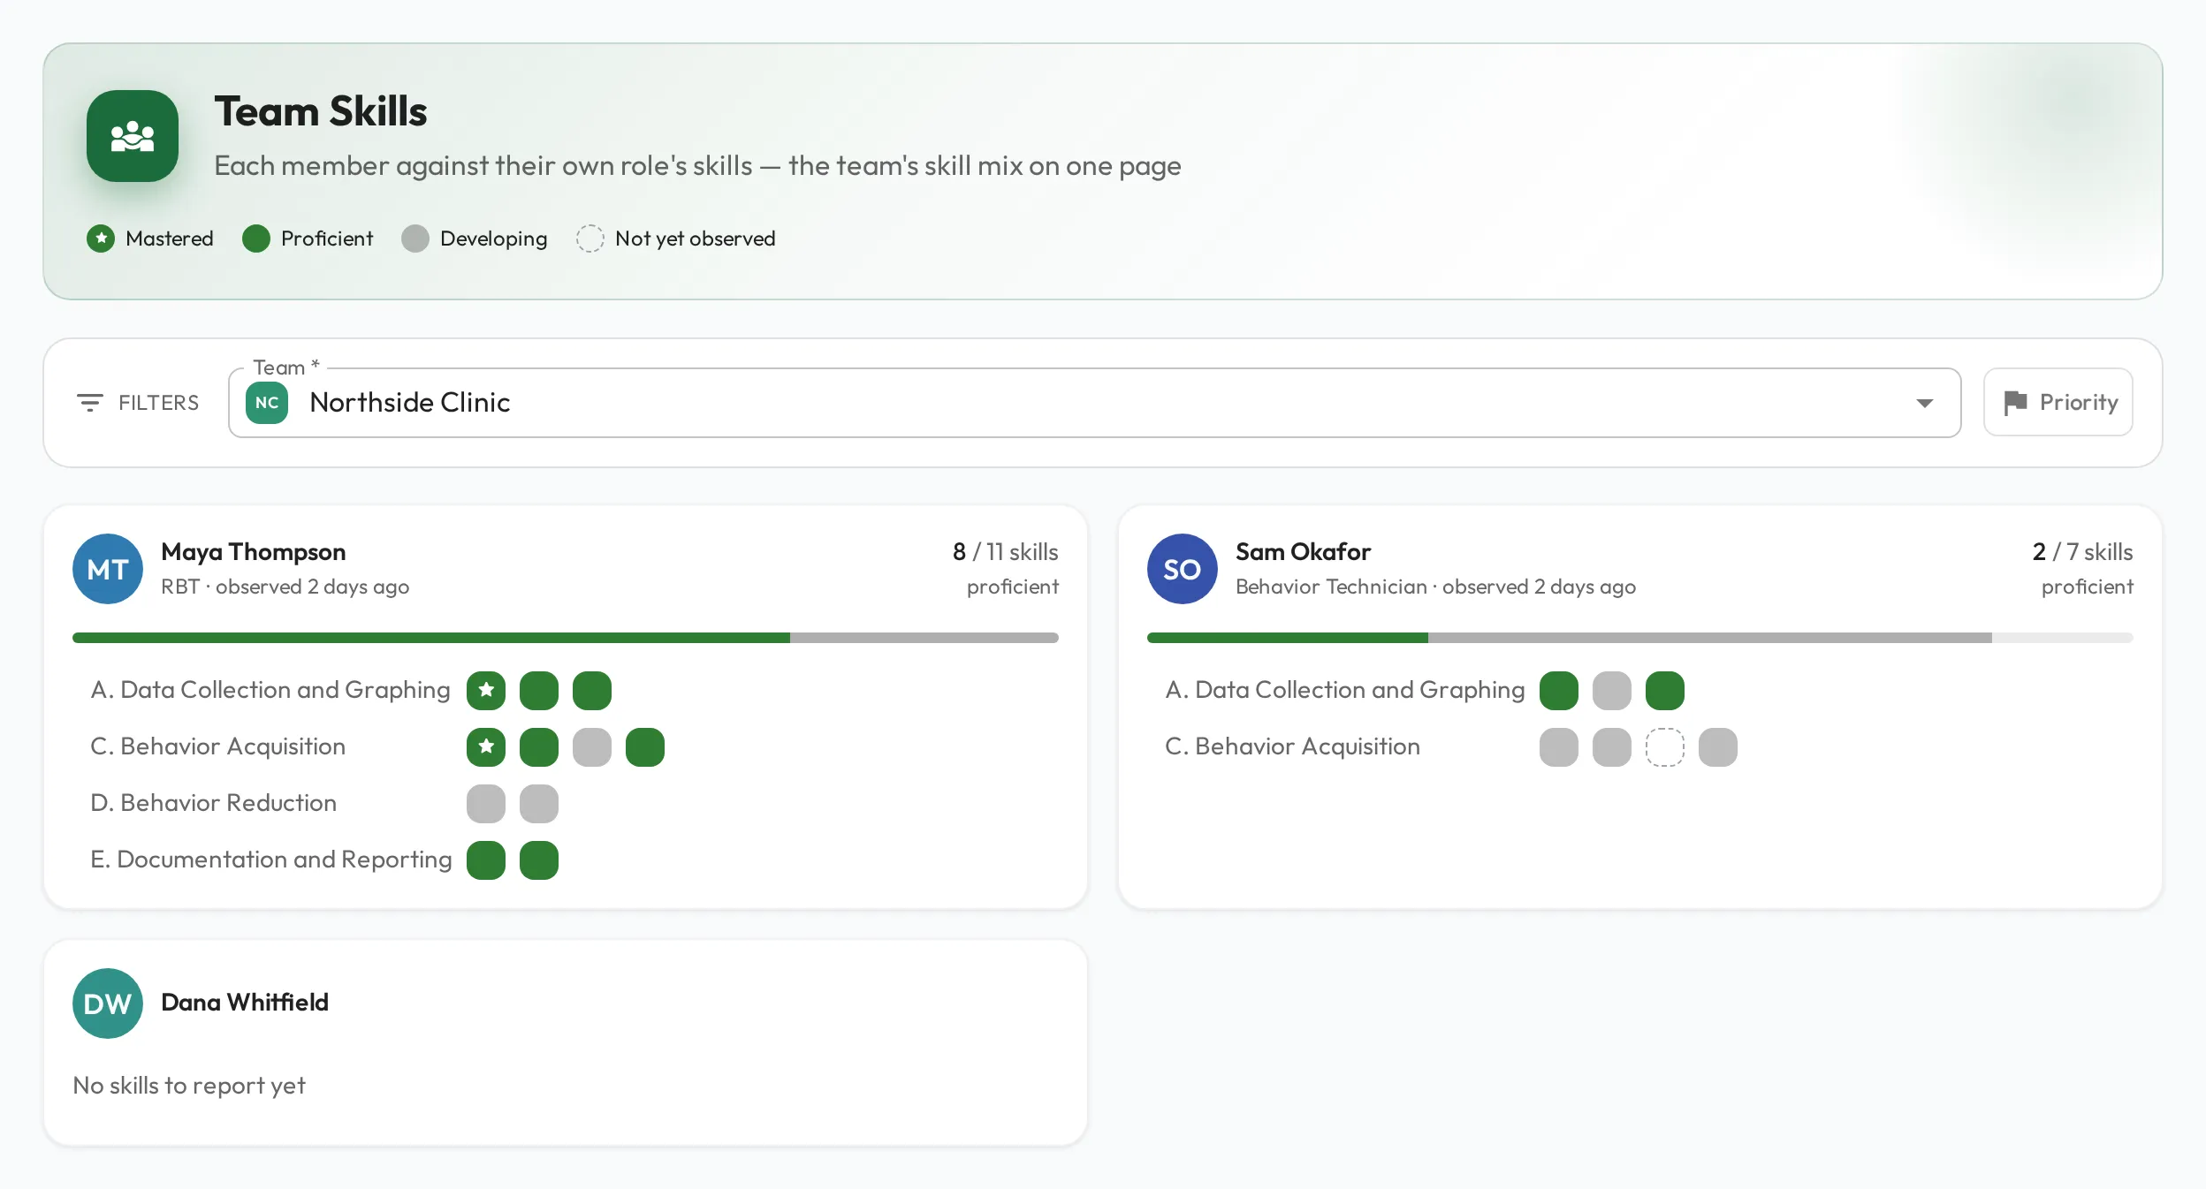Click the Northside Clinic team field

click(x=1094, y=403)
